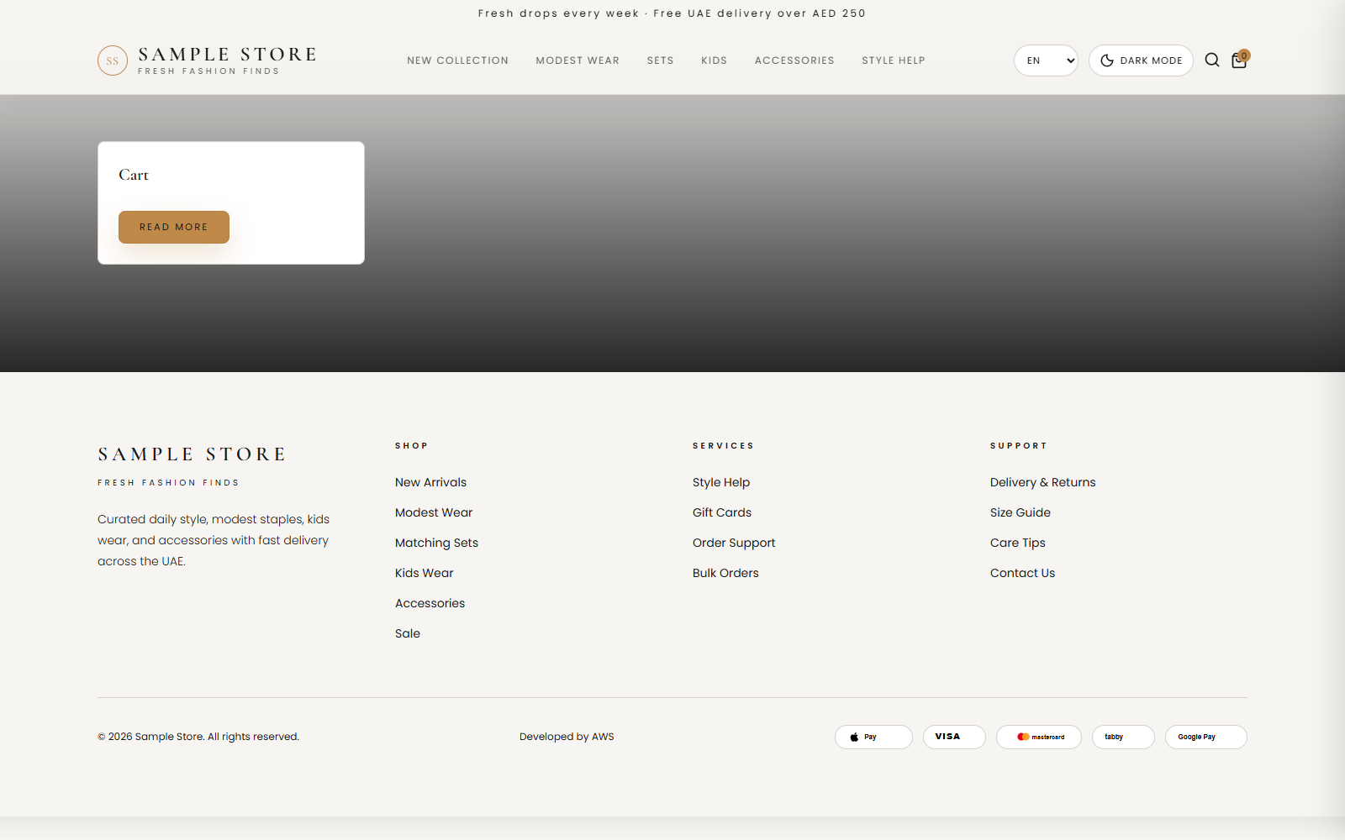Open Kids nav menu item
This screenshot has width=1345, height=840.
click(x=714, y=60)
